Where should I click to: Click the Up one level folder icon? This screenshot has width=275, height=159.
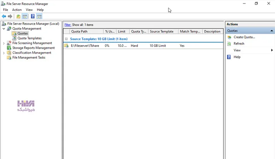(18, 16)
